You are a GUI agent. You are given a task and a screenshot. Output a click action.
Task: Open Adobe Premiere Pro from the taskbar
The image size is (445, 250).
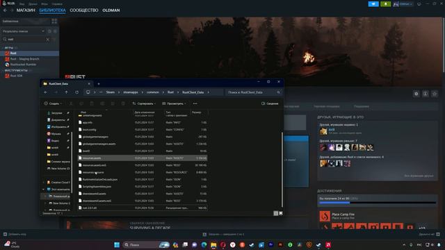(270, 245)
